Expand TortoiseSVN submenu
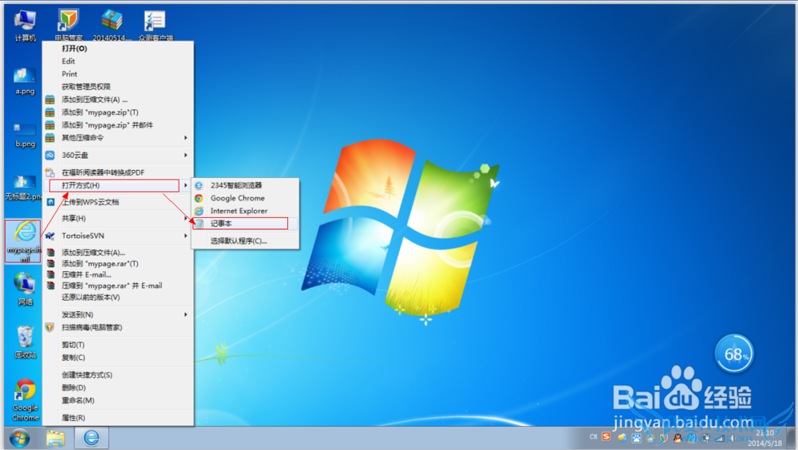The width and height of the screenshot is (798, 450). 118,235
